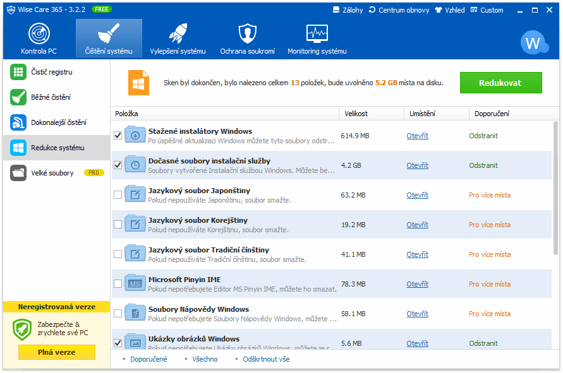The height and width of the screenshot is (373, 563).
Task: Switch to the Kontrola PC tab
Action: (x=39, y=38)
